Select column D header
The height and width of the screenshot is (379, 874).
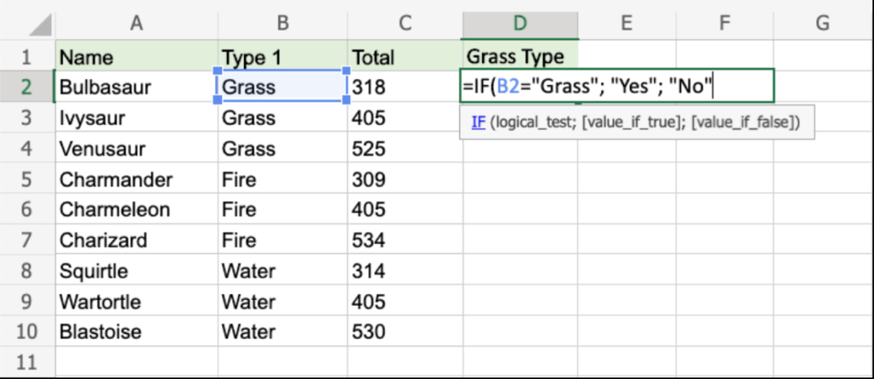point(520,24)
